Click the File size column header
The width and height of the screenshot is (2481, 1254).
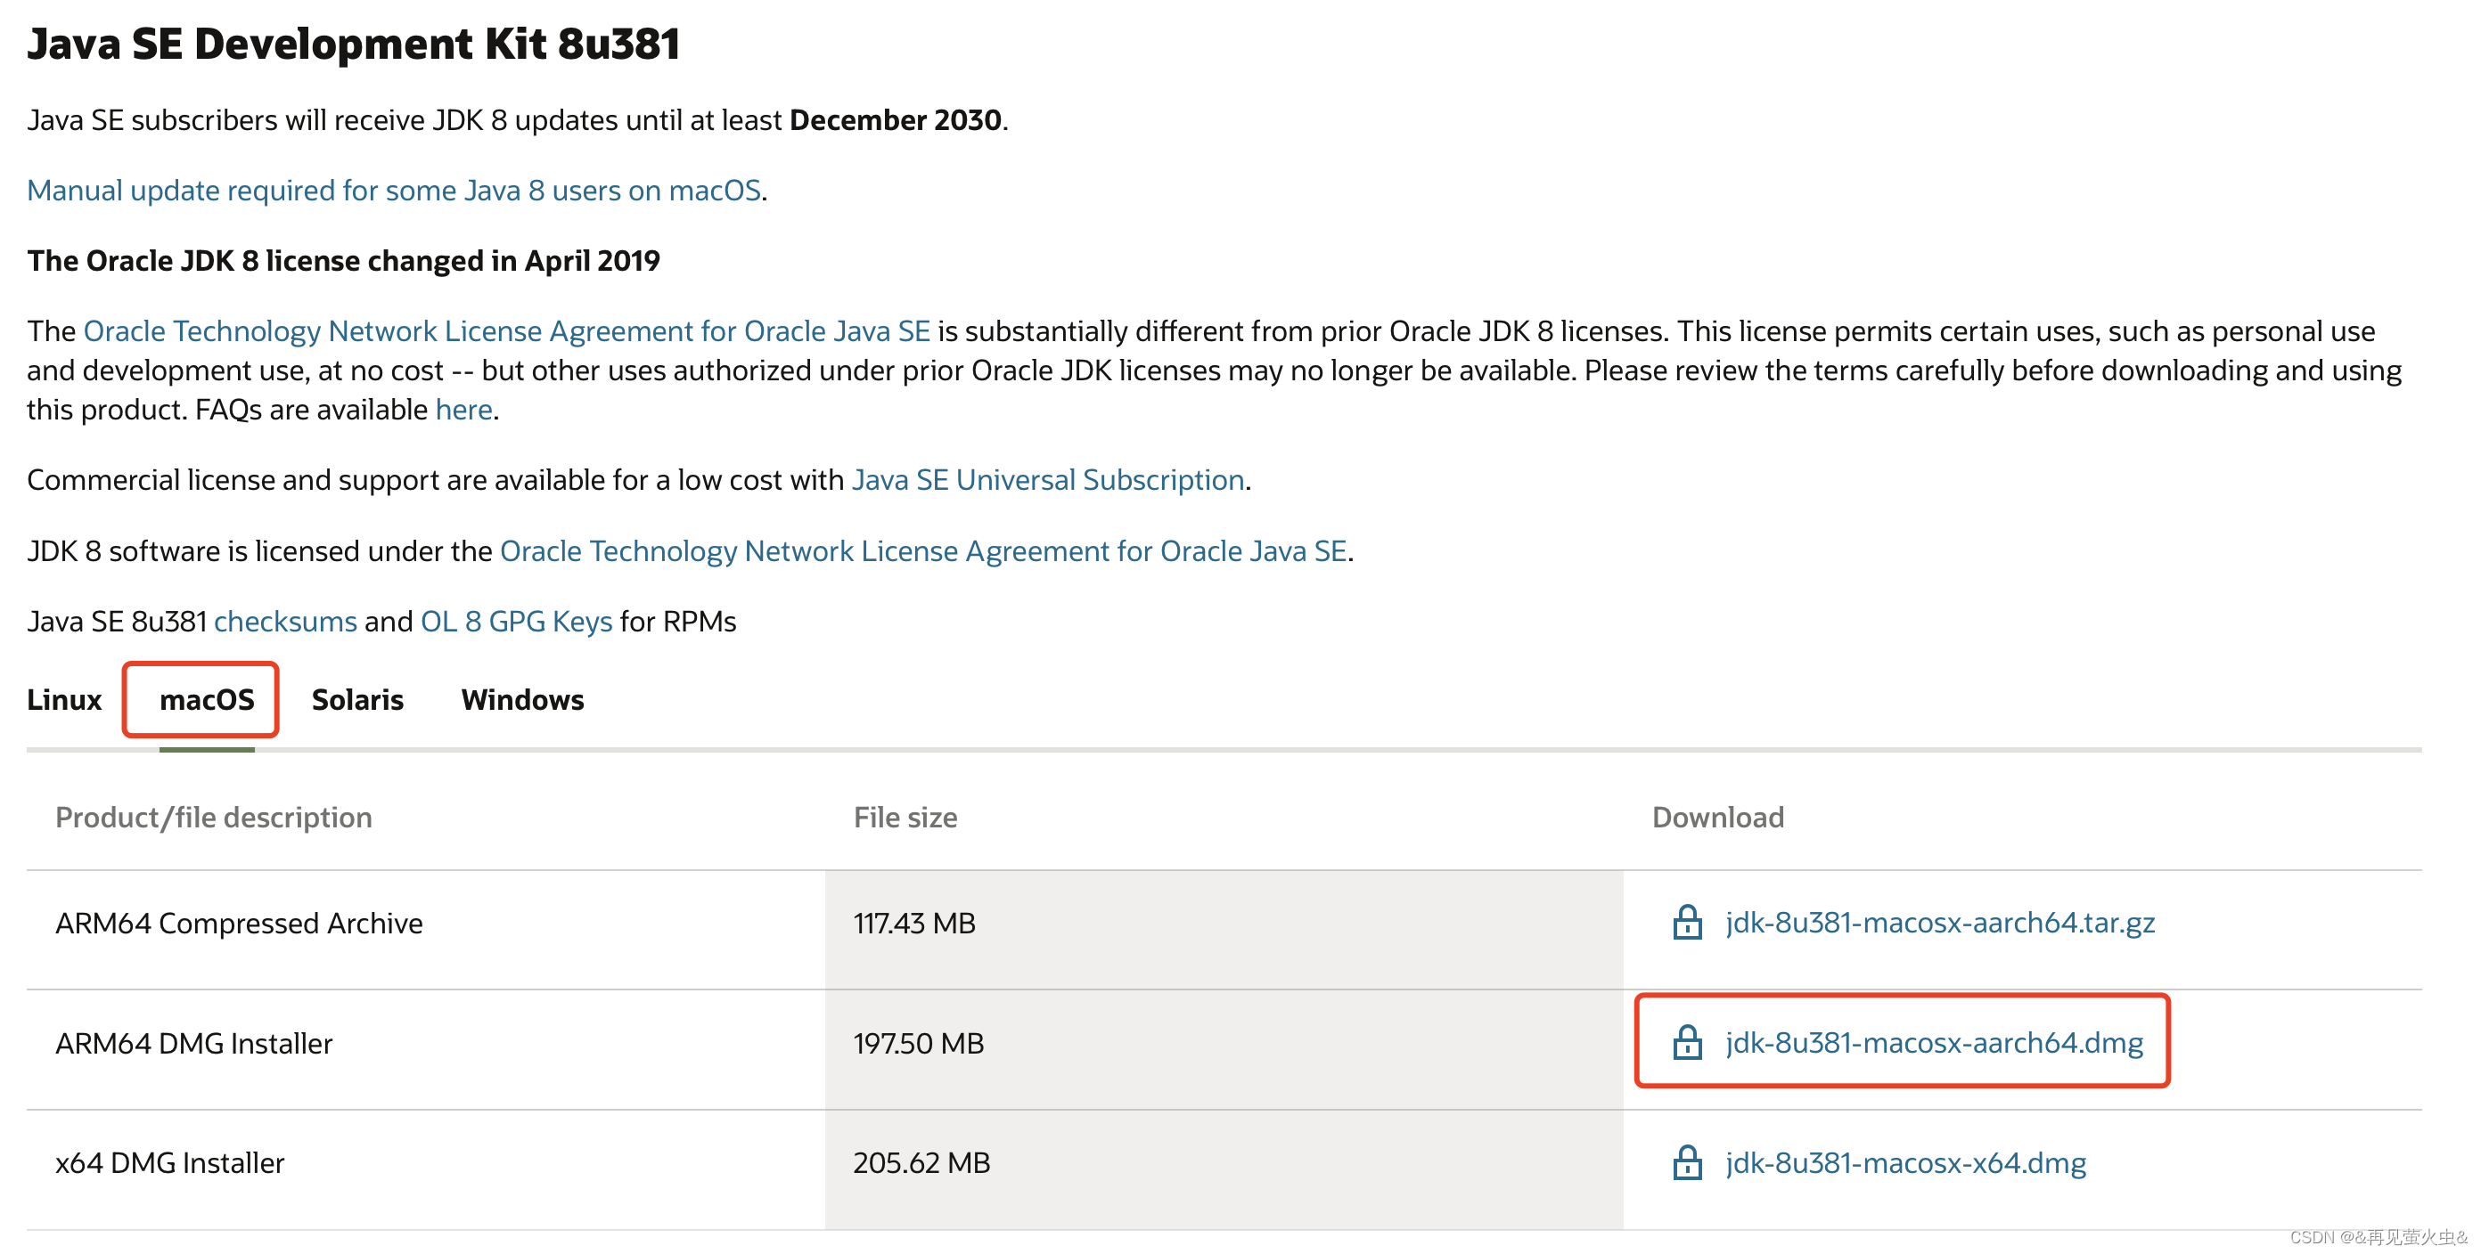pos(905,817)
